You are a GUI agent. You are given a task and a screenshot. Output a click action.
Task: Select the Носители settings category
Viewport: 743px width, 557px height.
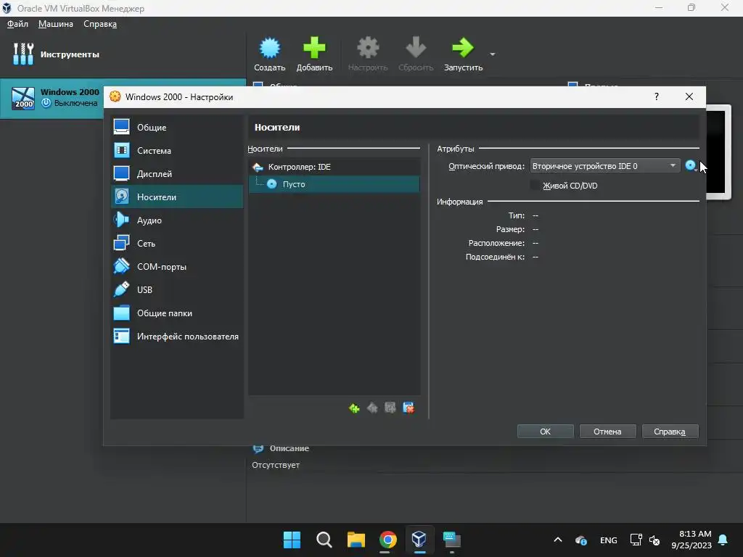click(x=177, y=197)
